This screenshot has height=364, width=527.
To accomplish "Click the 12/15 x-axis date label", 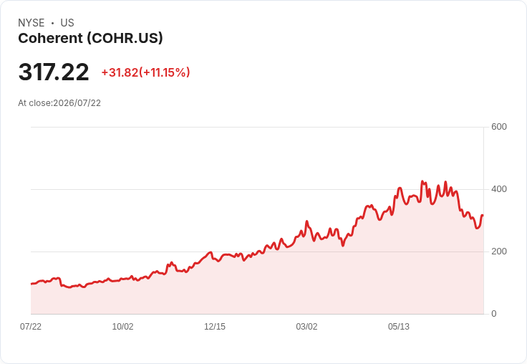I will [x=215, y=326].
